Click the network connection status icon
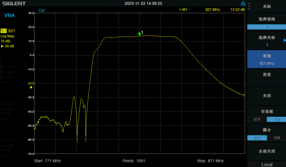Screen dimensions: 286x167 [243, 4]
